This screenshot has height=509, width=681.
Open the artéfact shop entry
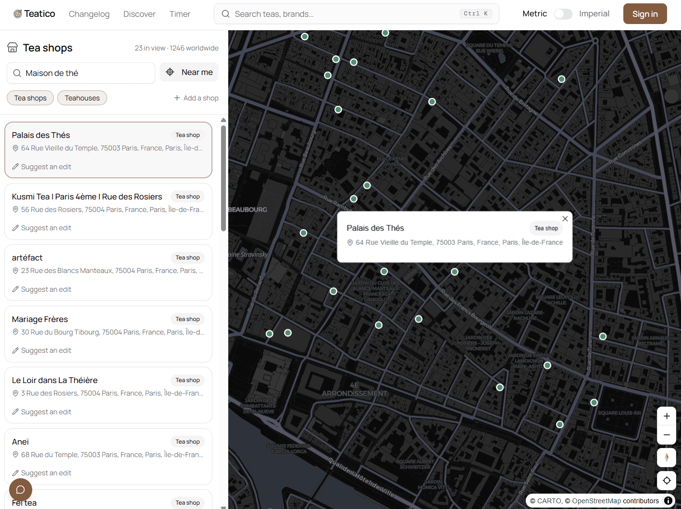click(x=108, y=273)
